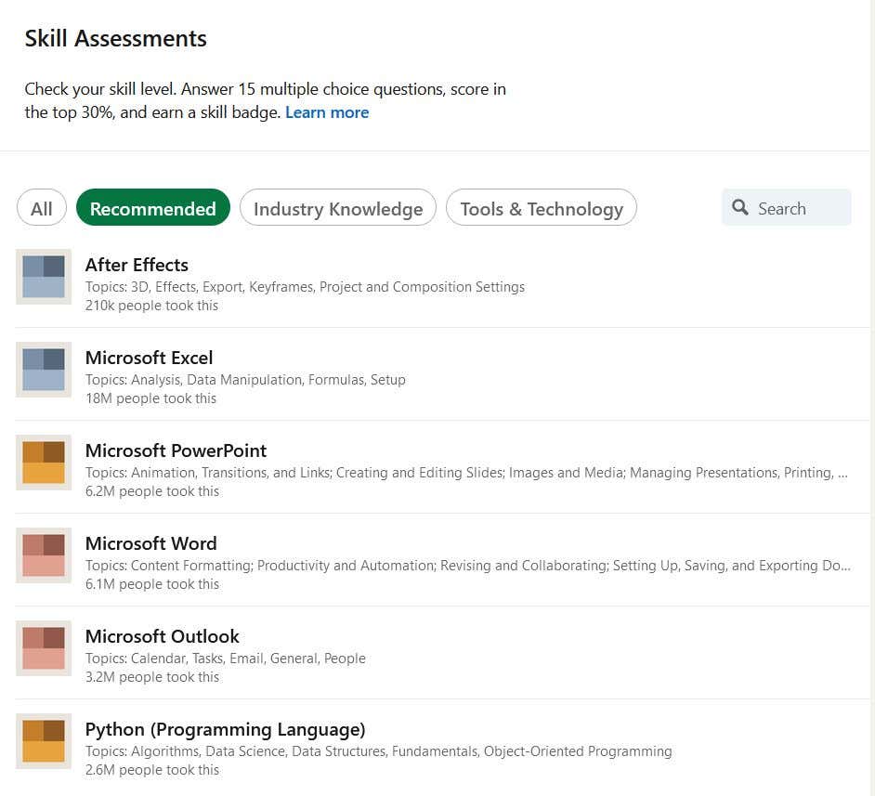Click the Learn more link
The width and height of the screenshot is (875, 796).
(327, 111)
